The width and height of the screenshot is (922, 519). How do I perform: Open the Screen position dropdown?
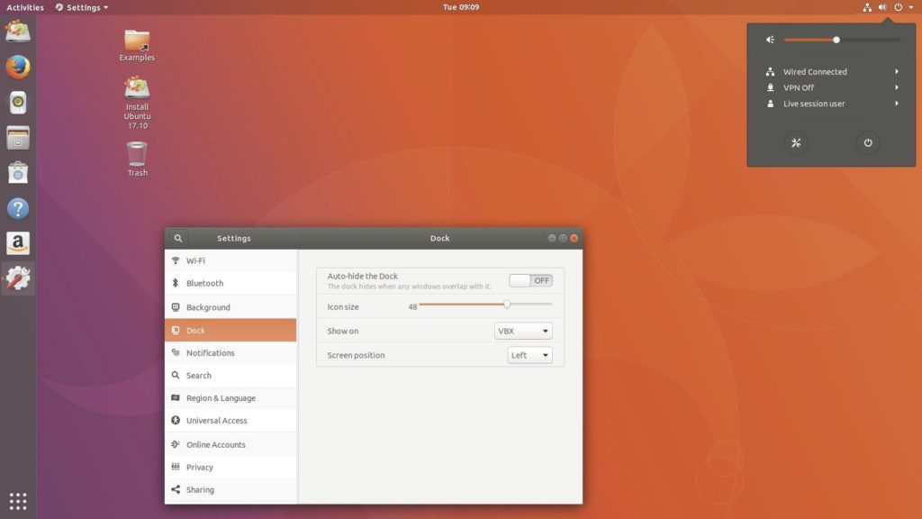[530, 354]
